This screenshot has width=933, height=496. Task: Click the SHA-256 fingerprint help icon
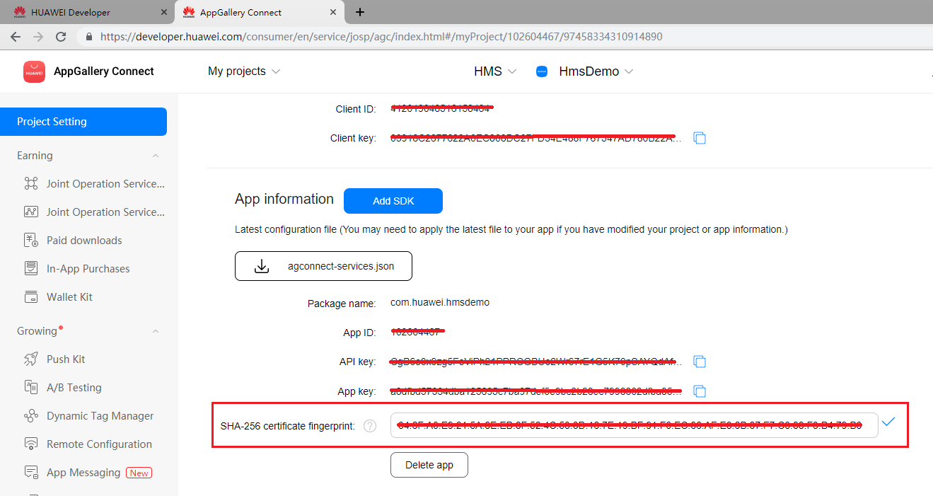click(370, 426)
